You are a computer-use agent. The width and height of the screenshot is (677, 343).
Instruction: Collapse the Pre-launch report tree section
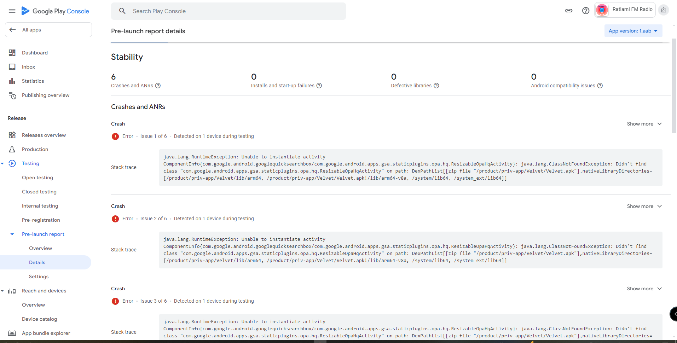(12, 234)
